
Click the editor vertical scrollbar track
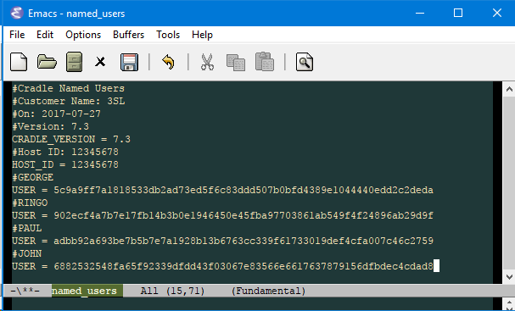coord(509,183)
